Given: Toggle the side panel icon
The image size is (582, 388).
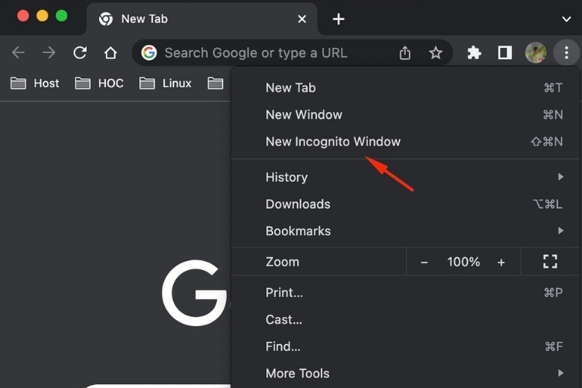Looking at the screenshot, I should coord(505,53).
